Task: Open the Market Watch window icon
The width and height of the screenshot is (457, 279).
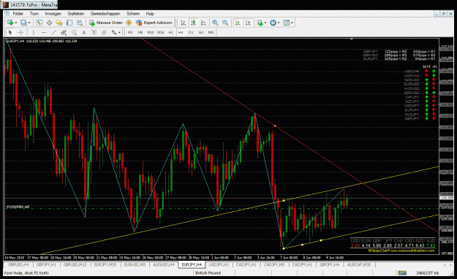Action: [39, 23]
